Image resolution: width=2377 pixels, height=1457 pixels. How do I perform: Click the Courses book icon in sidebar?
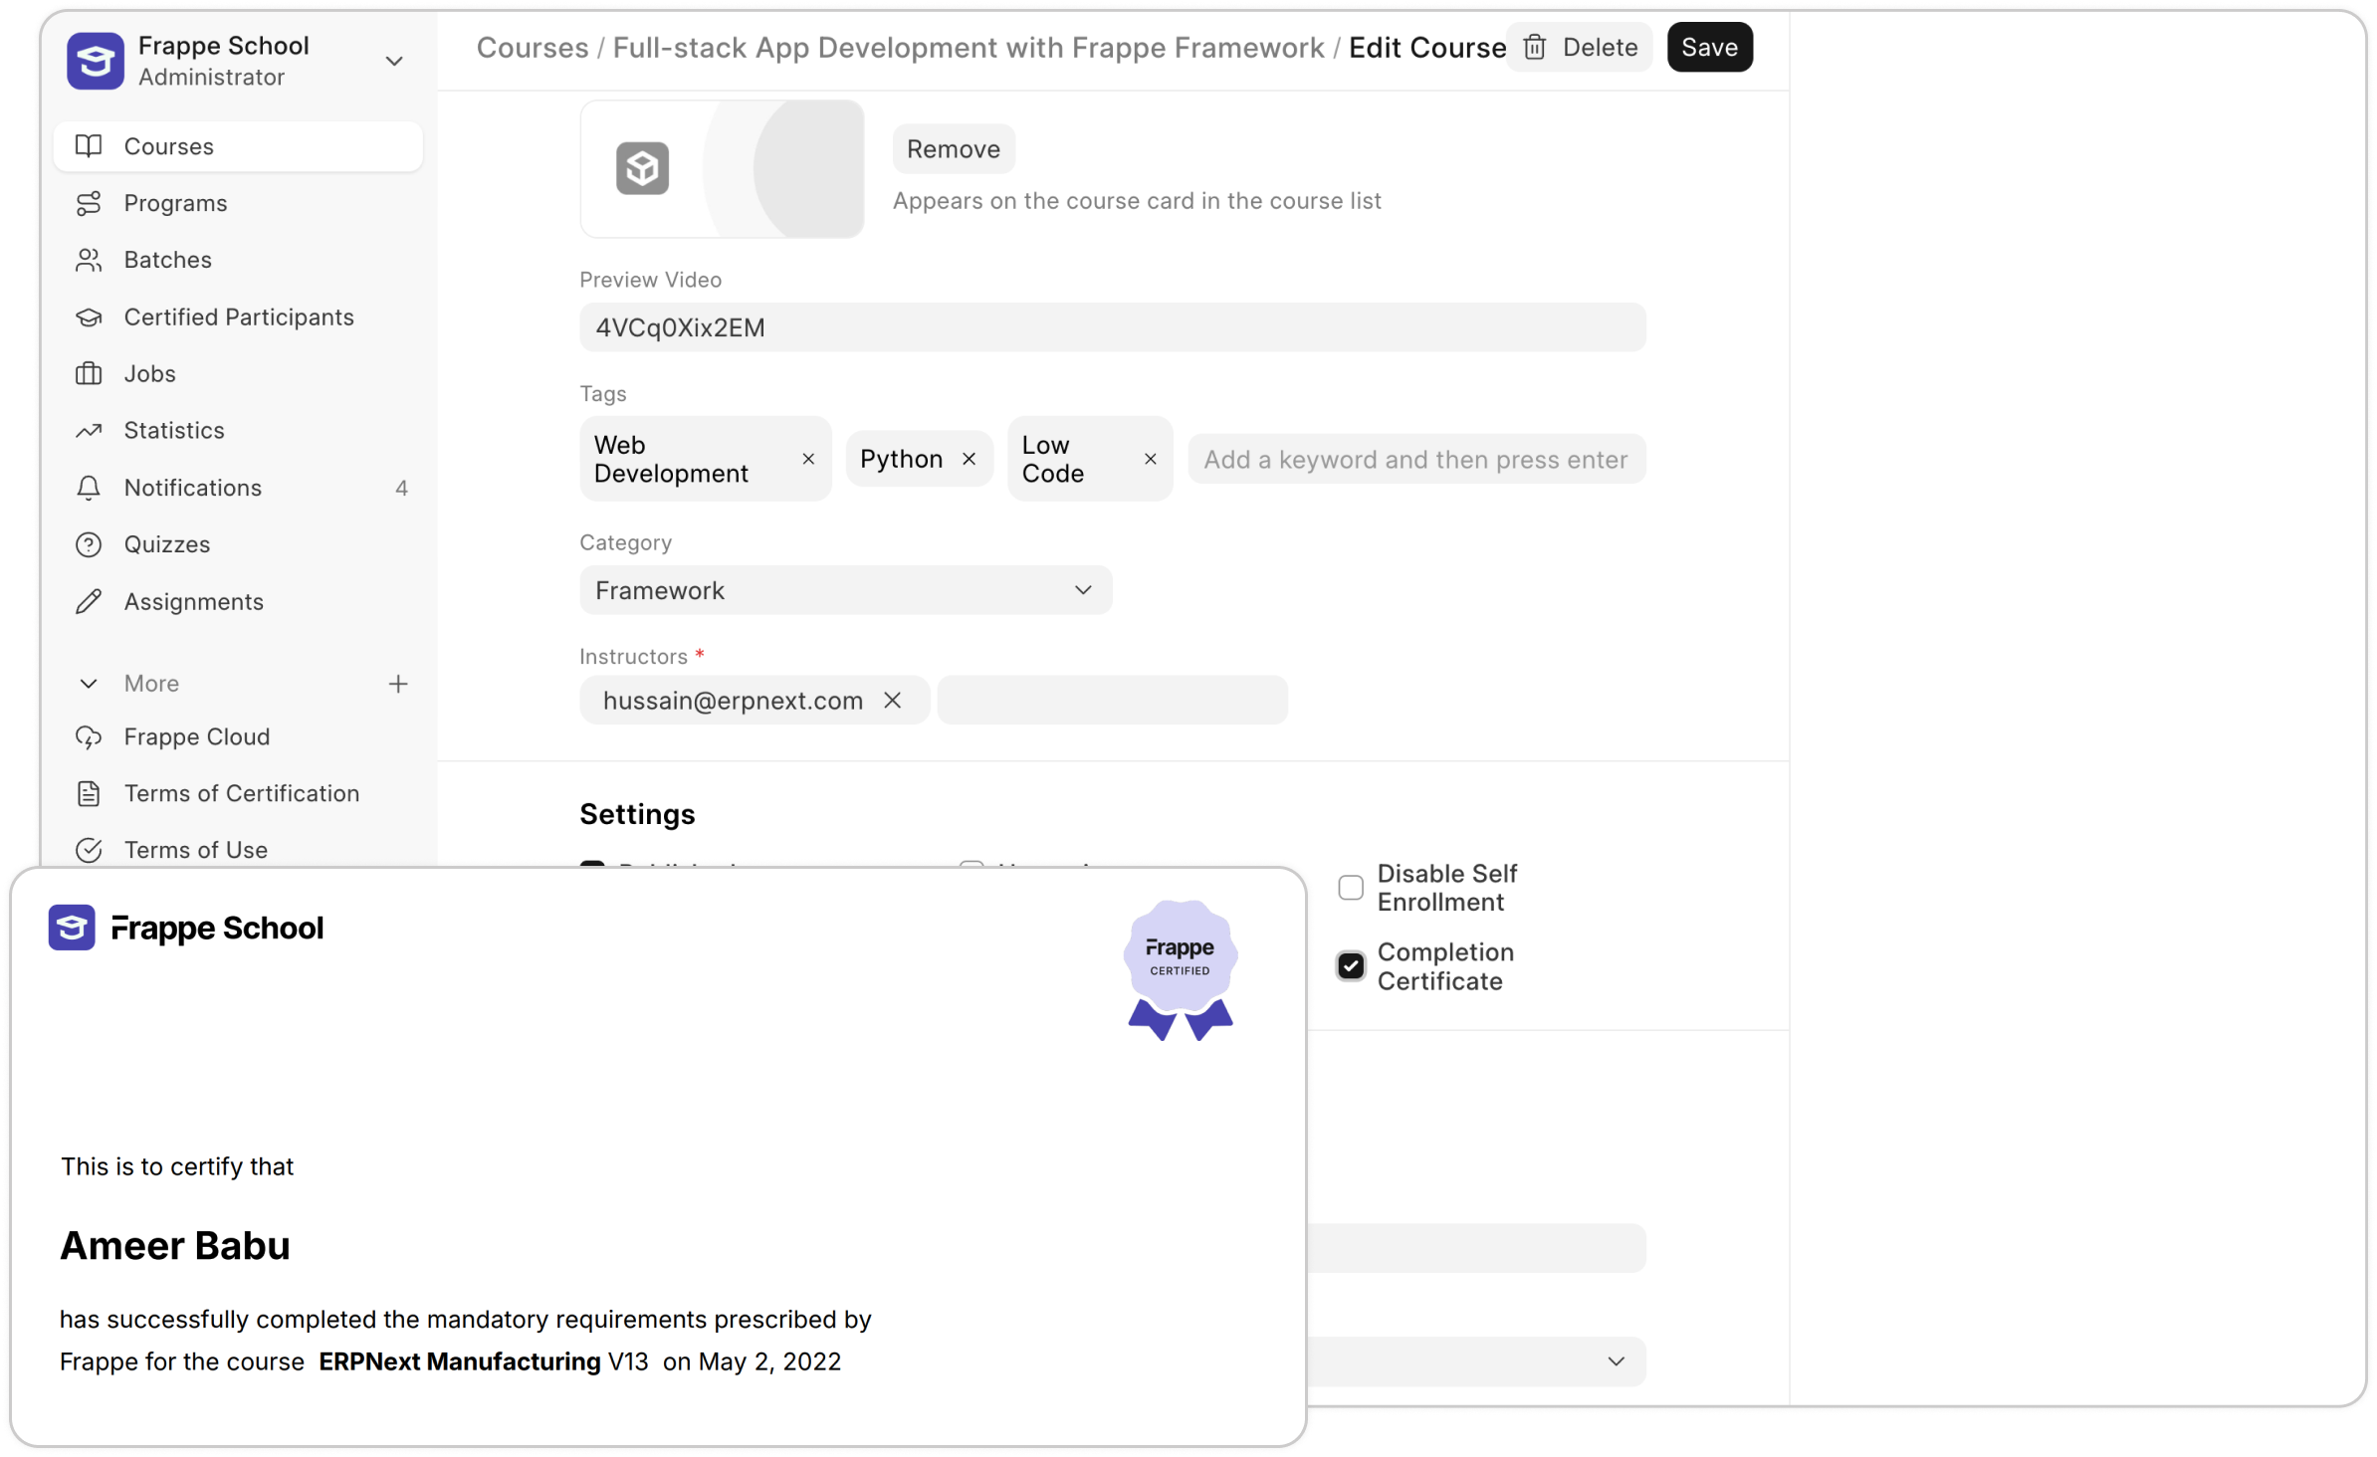(x=89, y=146)
